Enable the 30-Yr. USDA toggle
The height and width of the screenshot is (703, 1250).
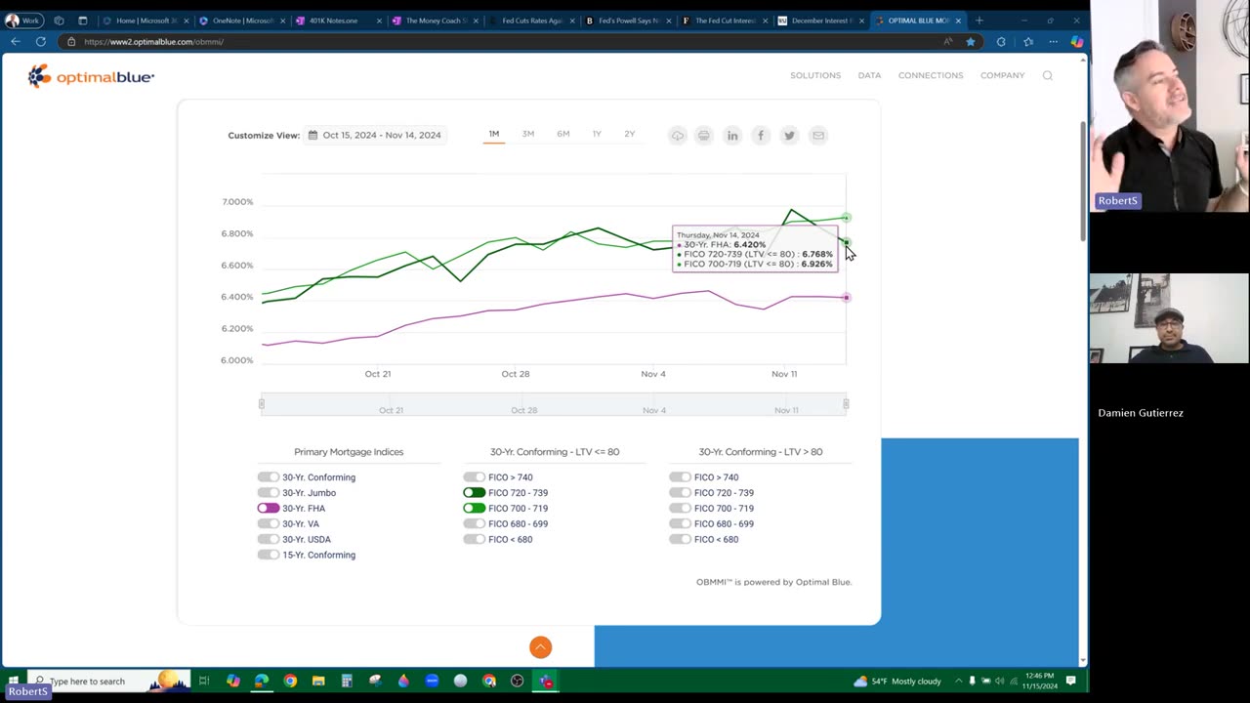pos(269,539)
